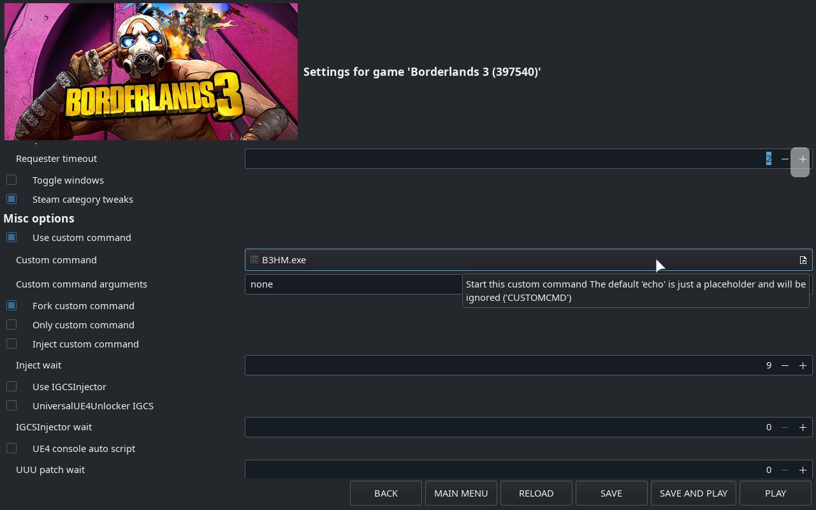Open file browser icon in Custom command field
The height and width of the screenshot is (510, 816).
click(803, 260)
